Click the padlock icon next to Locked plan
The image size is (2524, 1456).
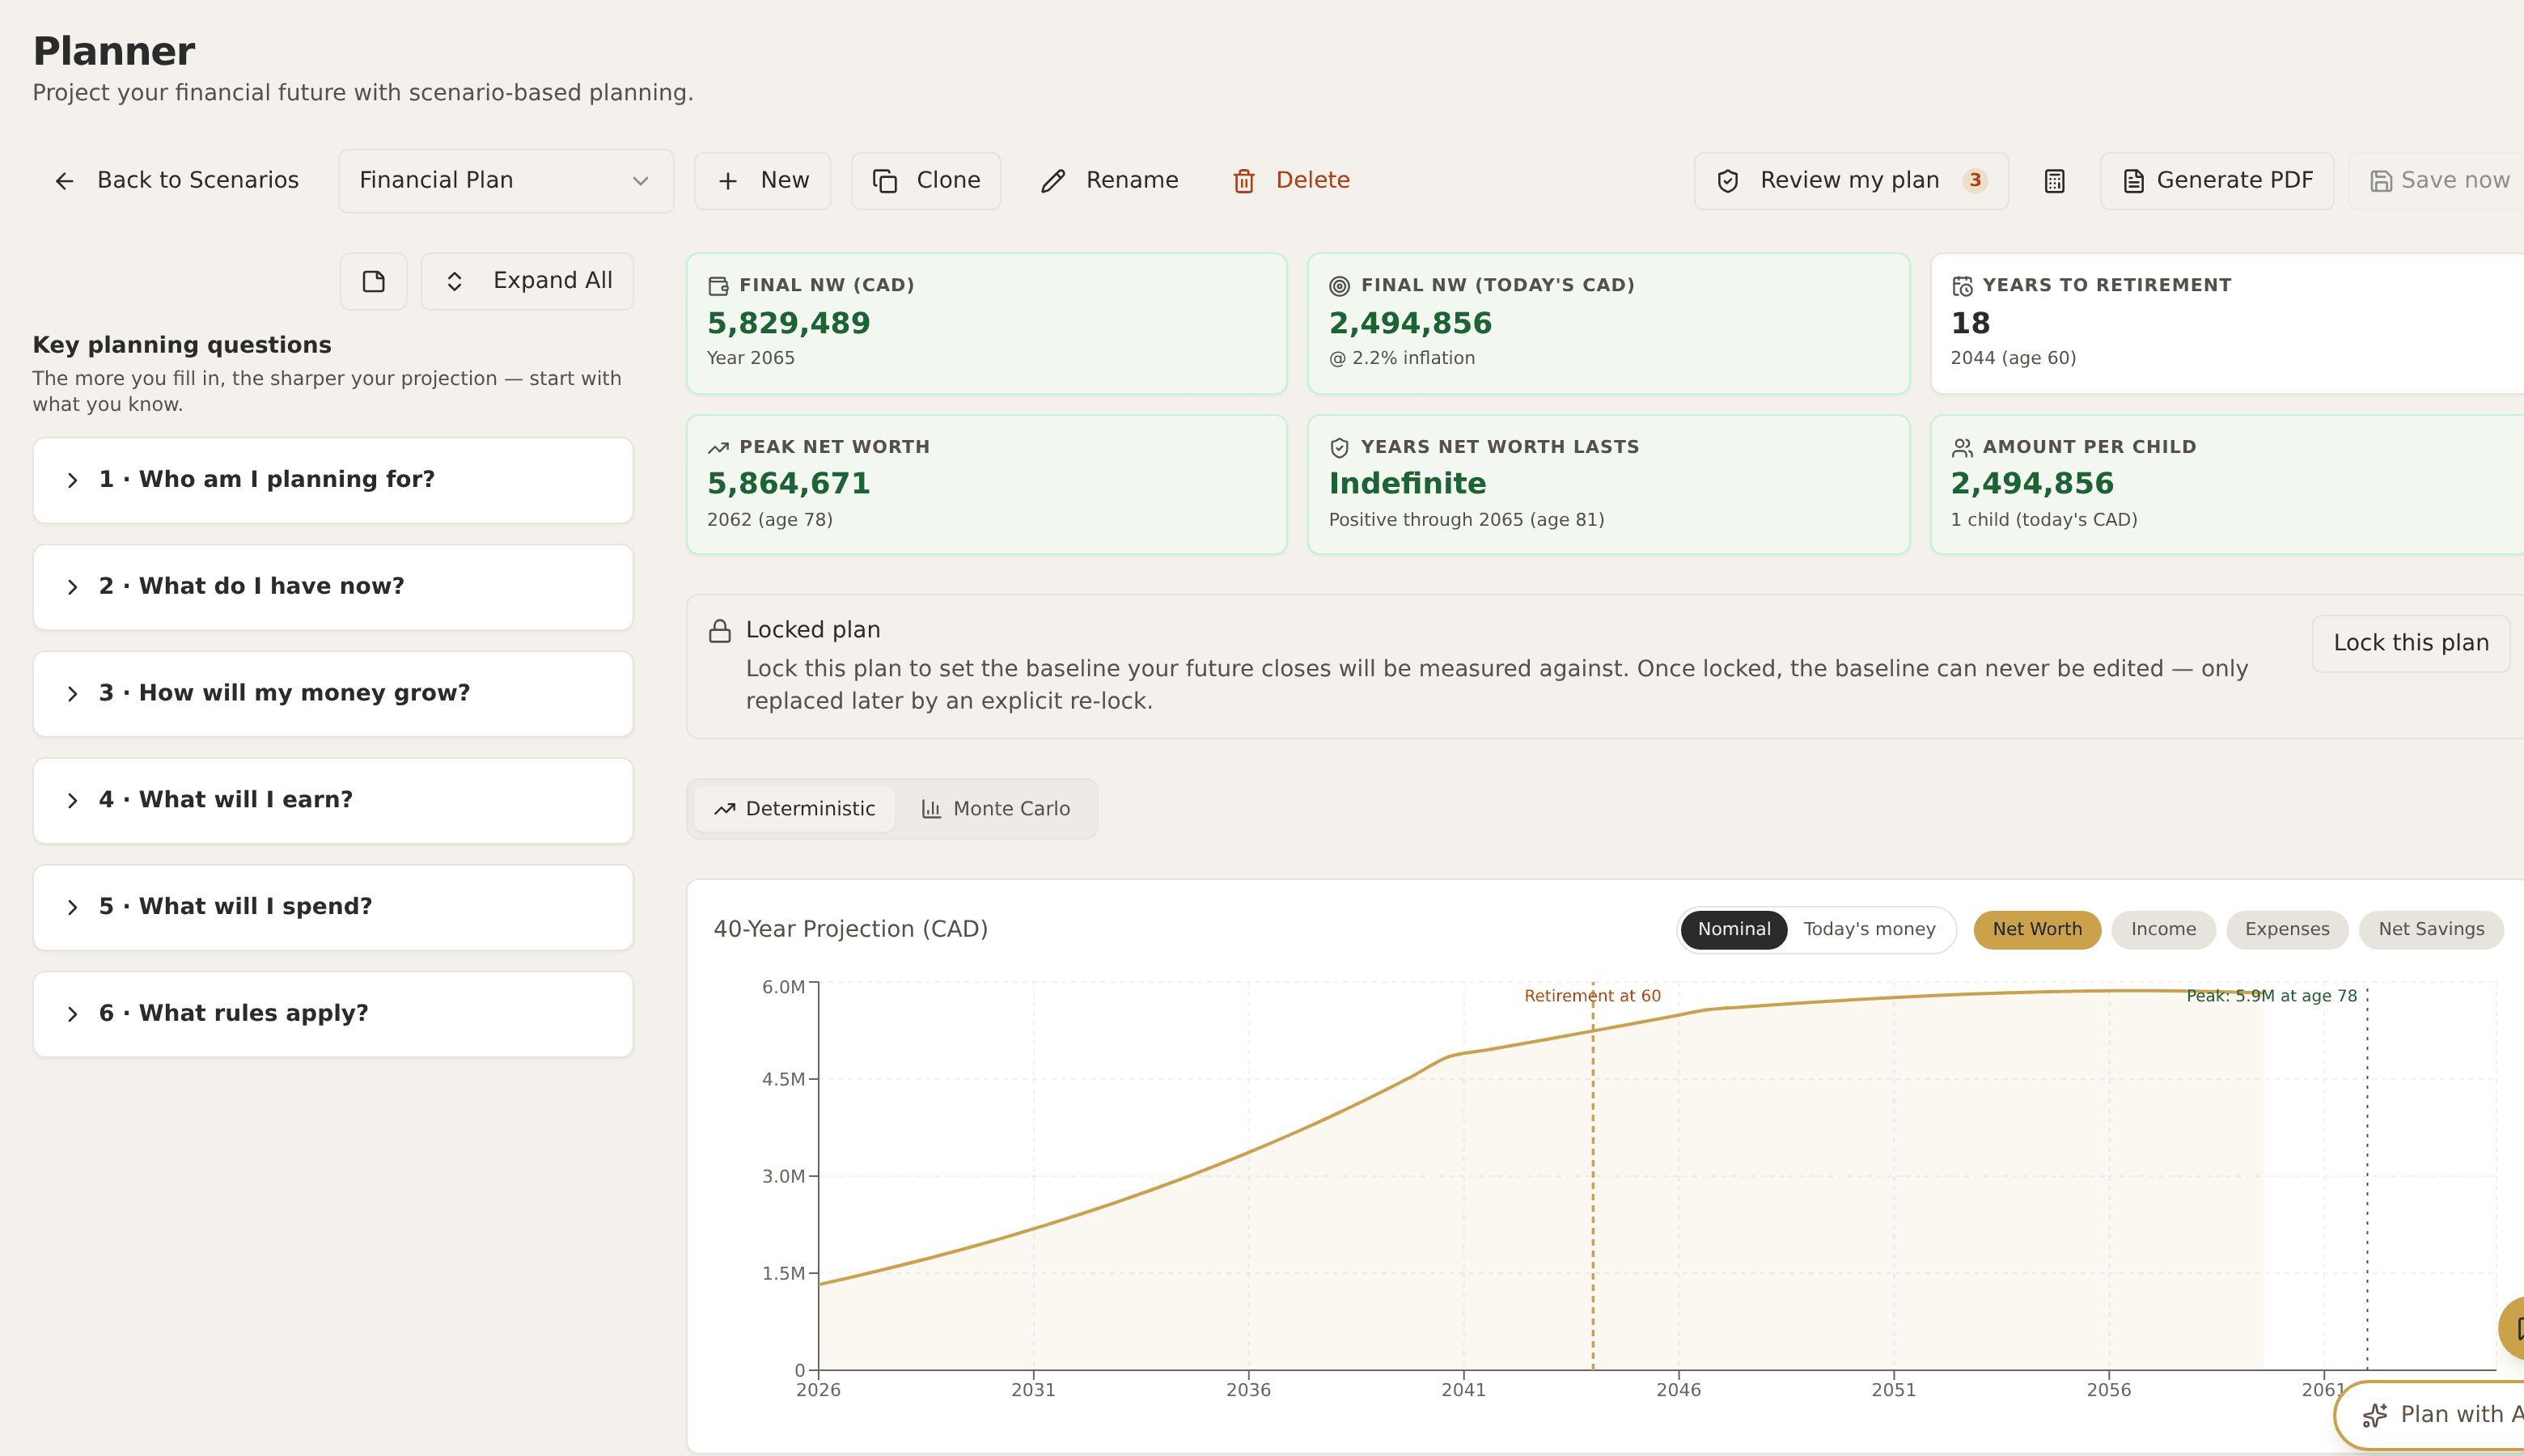[x=720, y=631]
